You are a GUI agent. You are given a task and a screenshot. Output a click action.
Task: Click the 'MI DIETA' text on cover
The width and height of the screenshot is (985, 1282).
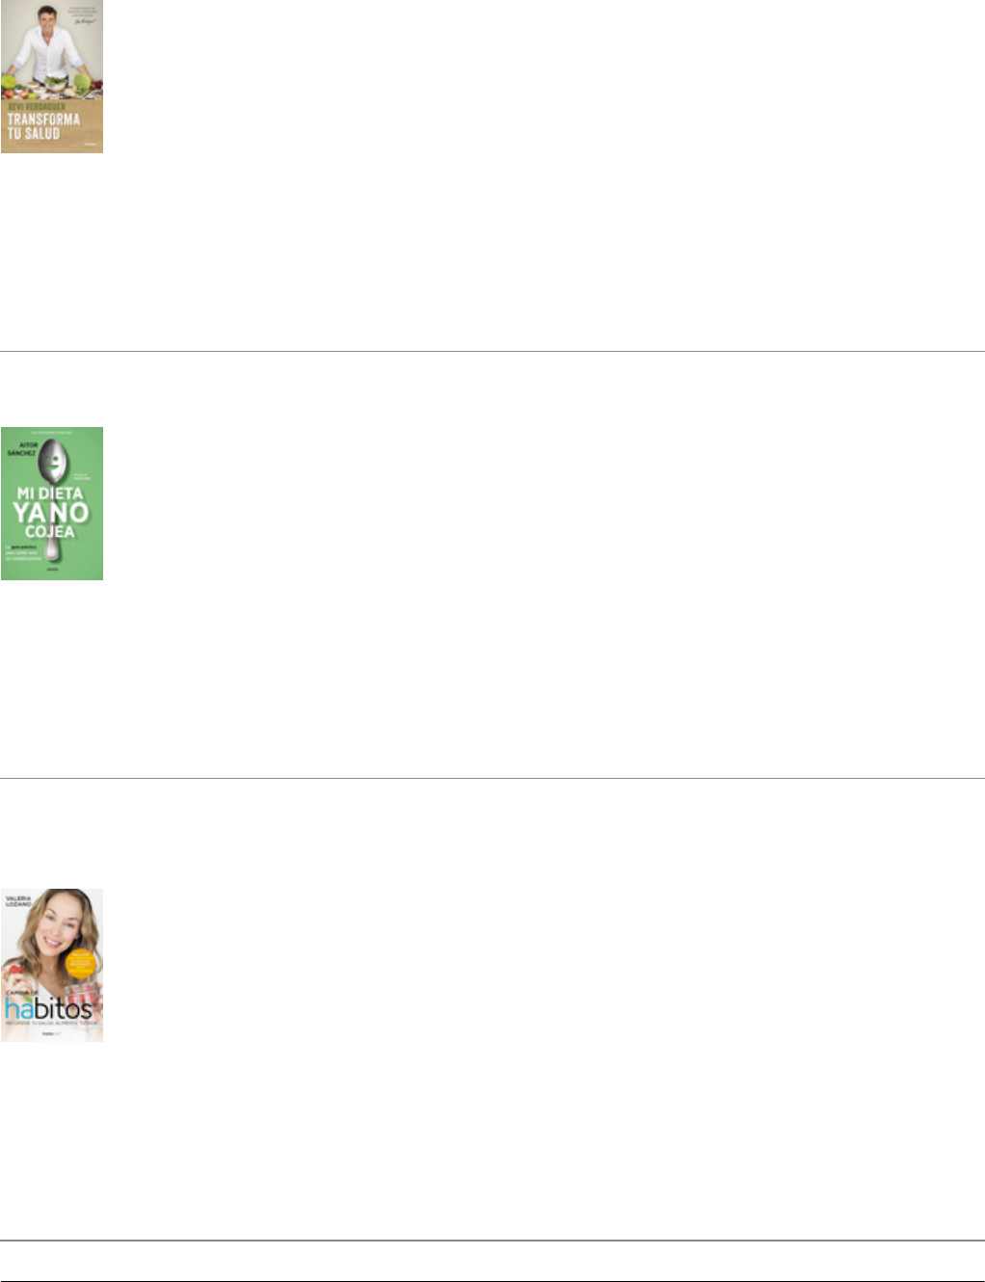coord(49,494)
